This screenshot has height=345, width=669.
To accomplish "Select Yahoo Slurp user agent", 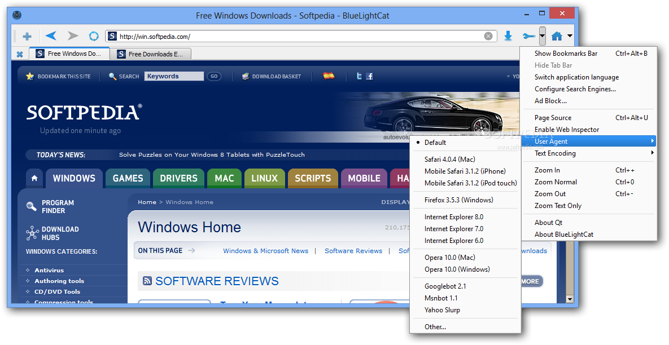I will pos(466,310).
